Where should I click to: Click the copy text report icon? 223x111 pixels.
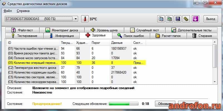pos(161,19)
